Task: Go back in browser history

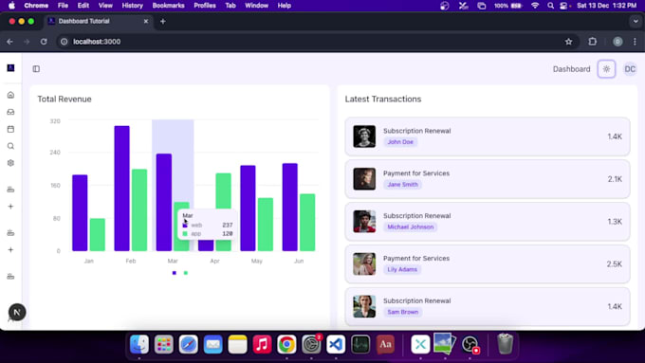Action: point(9,42)
